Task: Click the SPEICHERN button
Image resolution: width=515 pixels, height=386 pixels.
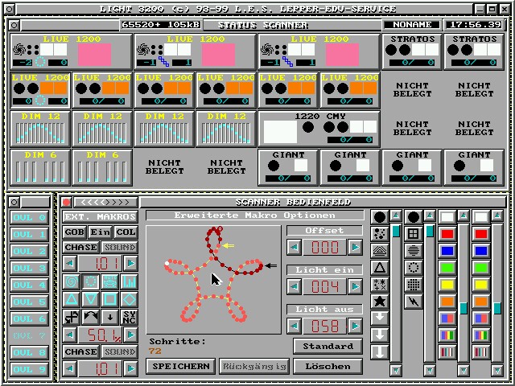Action: coord(181,367)
